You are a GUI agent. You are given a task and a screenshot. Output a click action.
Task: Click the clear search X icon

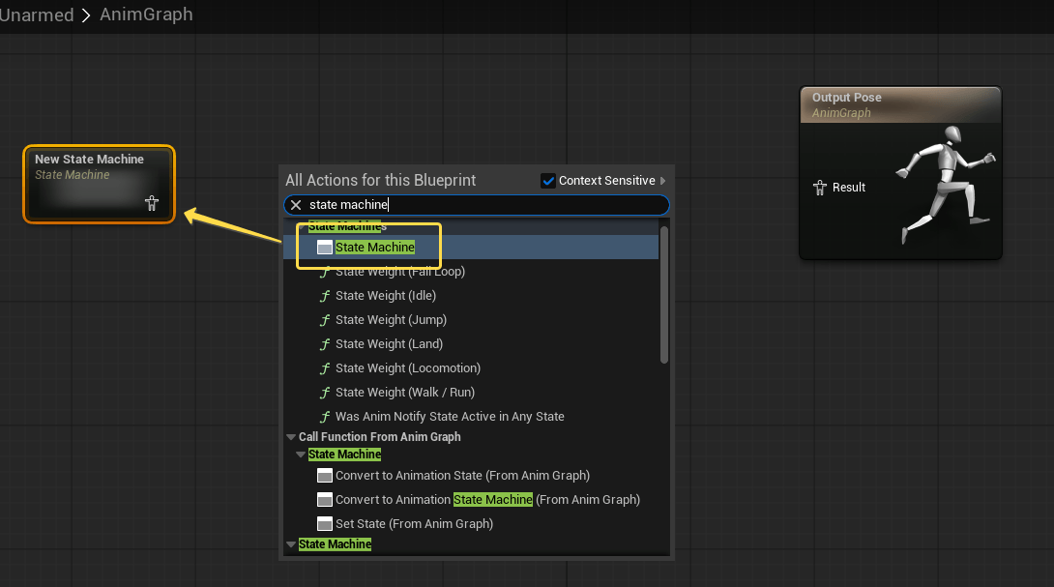point(296,205)
